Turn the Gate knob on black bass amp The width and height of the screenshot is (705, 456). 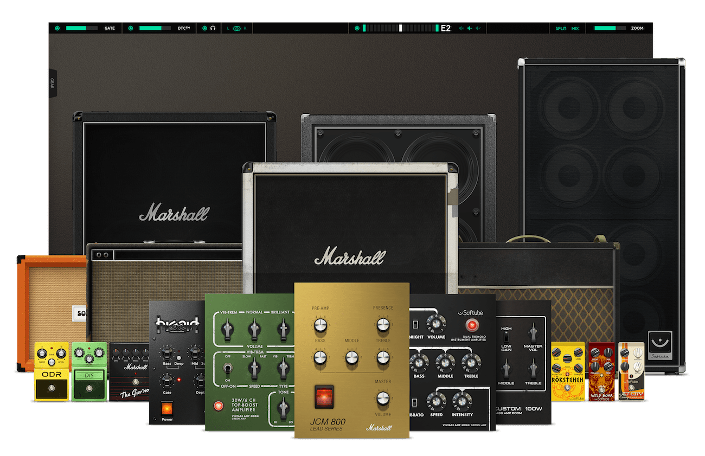pos(168,382)
